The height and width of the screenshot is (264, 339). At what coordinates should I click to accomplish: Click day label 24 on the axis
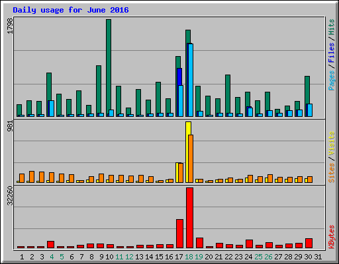click(248, 257)
